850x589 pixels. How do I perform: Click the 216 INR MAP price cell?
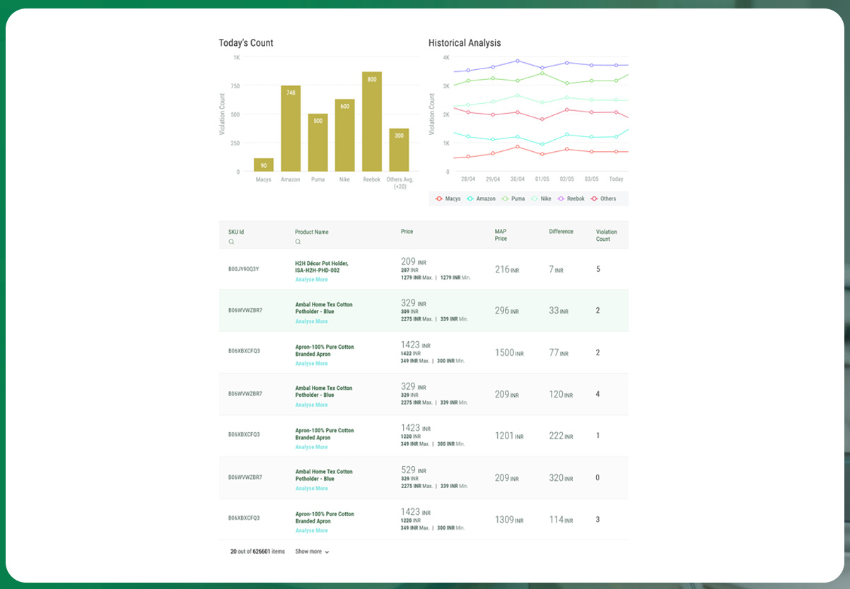507,270
